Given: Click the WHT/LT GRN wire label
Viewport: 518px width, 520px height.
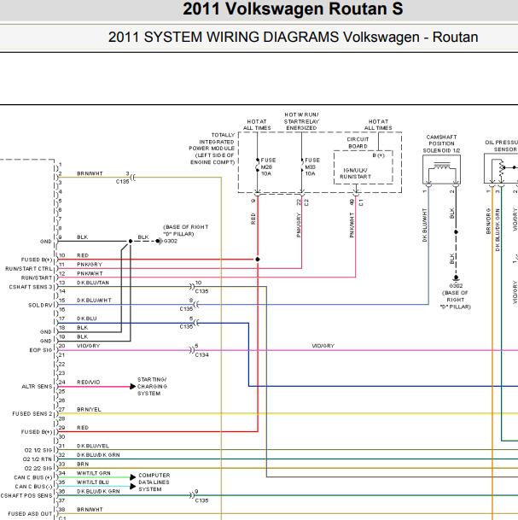Looking at the screenshot, I should 94,473.
